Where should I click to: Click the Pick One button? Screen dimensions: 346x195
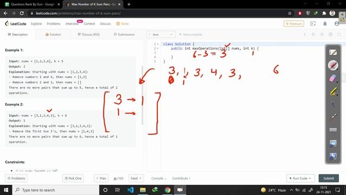tap(73, 178)
